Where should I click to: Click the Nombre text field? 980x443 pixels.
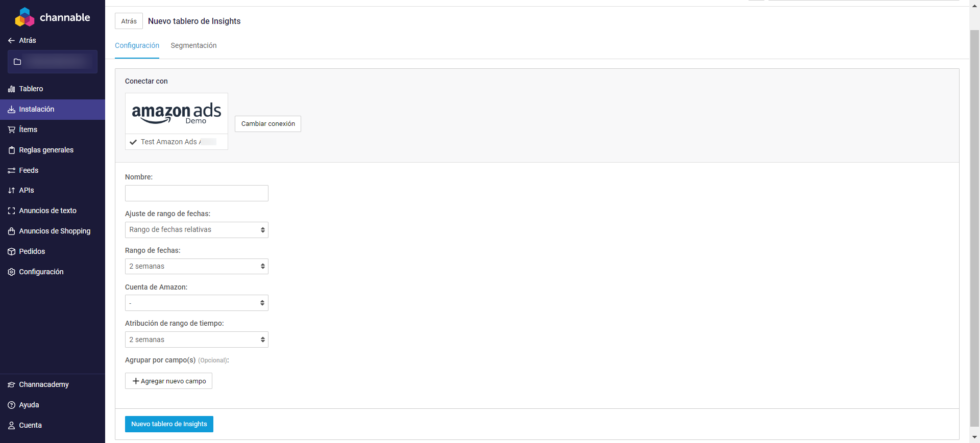pyautogui.click(x=197, y=193)
